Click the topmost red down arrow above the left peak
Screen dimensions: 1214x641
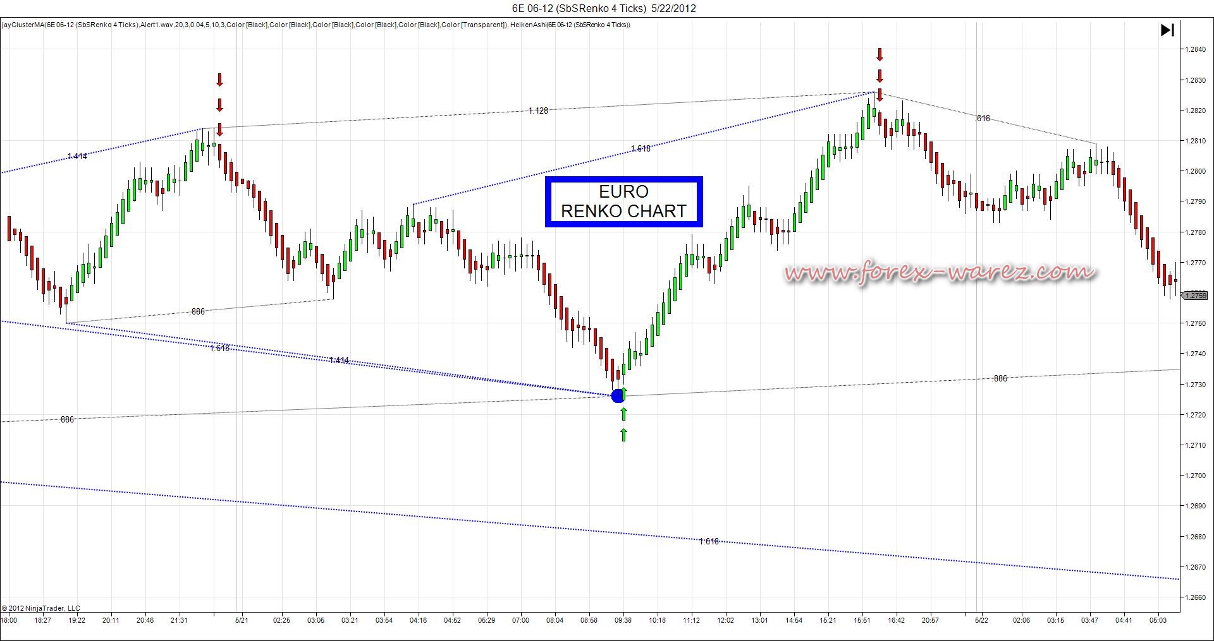click(219, 80)
